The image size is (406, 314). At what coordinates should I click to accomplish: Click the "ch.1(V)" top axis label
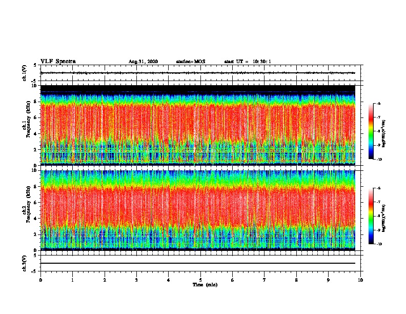[x=25, y=73]
